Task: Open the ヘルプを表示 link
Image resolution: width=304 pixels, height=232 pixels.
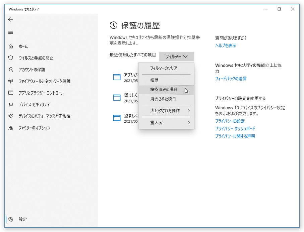Action: click(x=226, y=45)
